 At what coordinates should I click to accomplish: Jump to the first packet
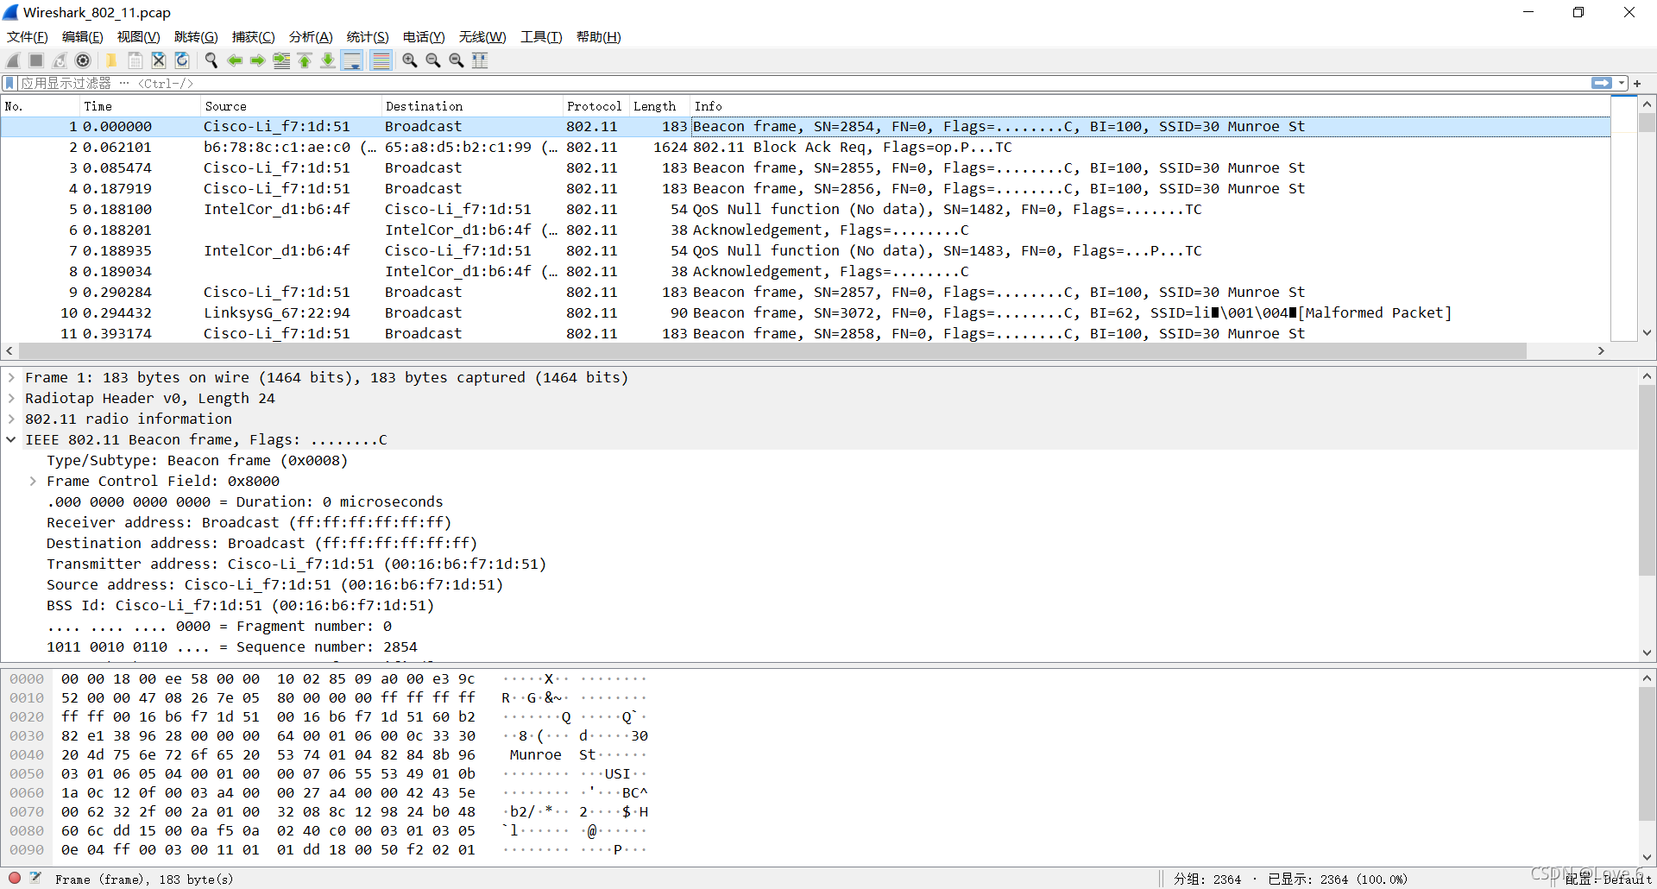(305, 60)
